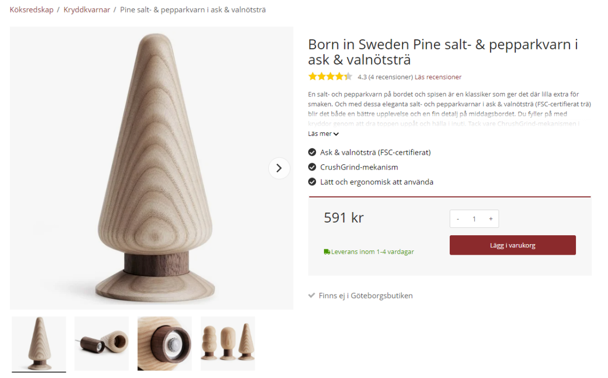
Task: Click the gray checkmark near Göteborgsbutiken text
Action: (x=311, y=295)
